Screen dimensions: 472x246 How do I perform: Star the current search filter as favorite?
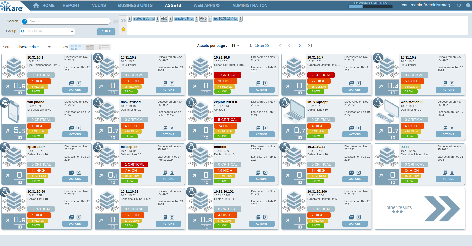[x=123, y=29]
